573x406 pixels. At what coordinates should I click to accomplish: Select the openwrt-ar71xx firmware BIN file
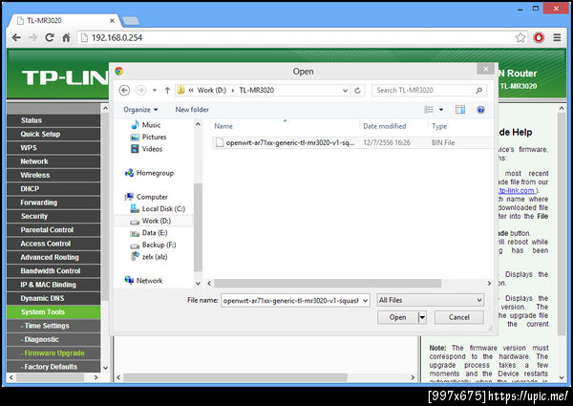pyautogui.click(x=352, y=143)
